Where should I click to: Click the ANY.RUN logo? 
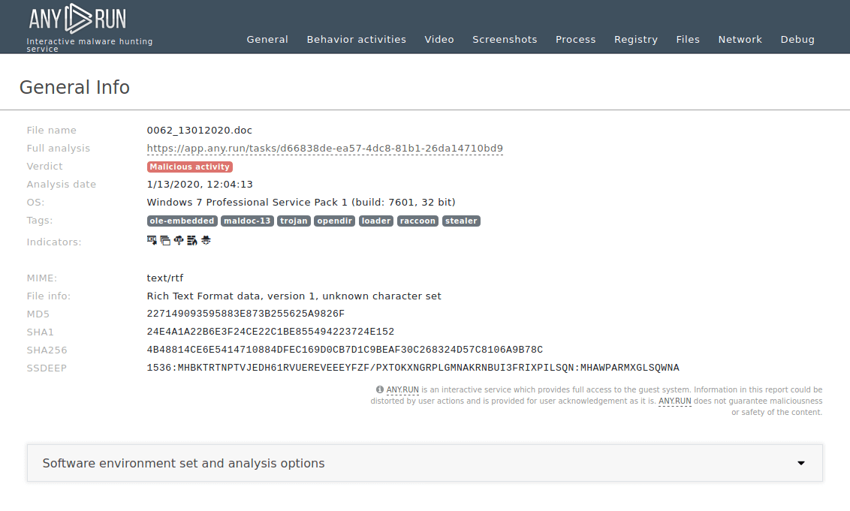tap(77, 18)
